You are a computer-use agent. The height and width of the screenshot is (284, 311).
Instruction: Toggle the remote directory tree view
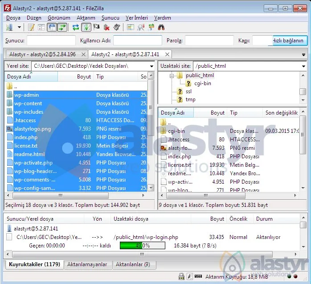(52, 27)
